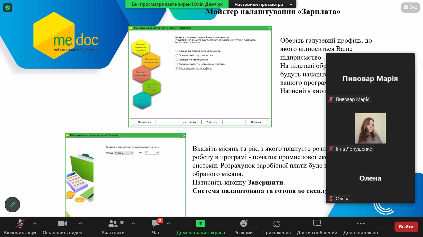The height and width of the screenshot is (237, 423).
Task: Open the Apps icon in toolbar
Action: [277, 223]
